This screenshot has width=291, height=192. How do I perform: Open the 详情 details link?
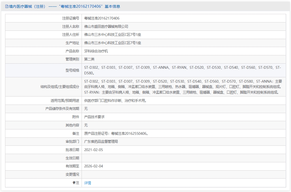point(88,183)
